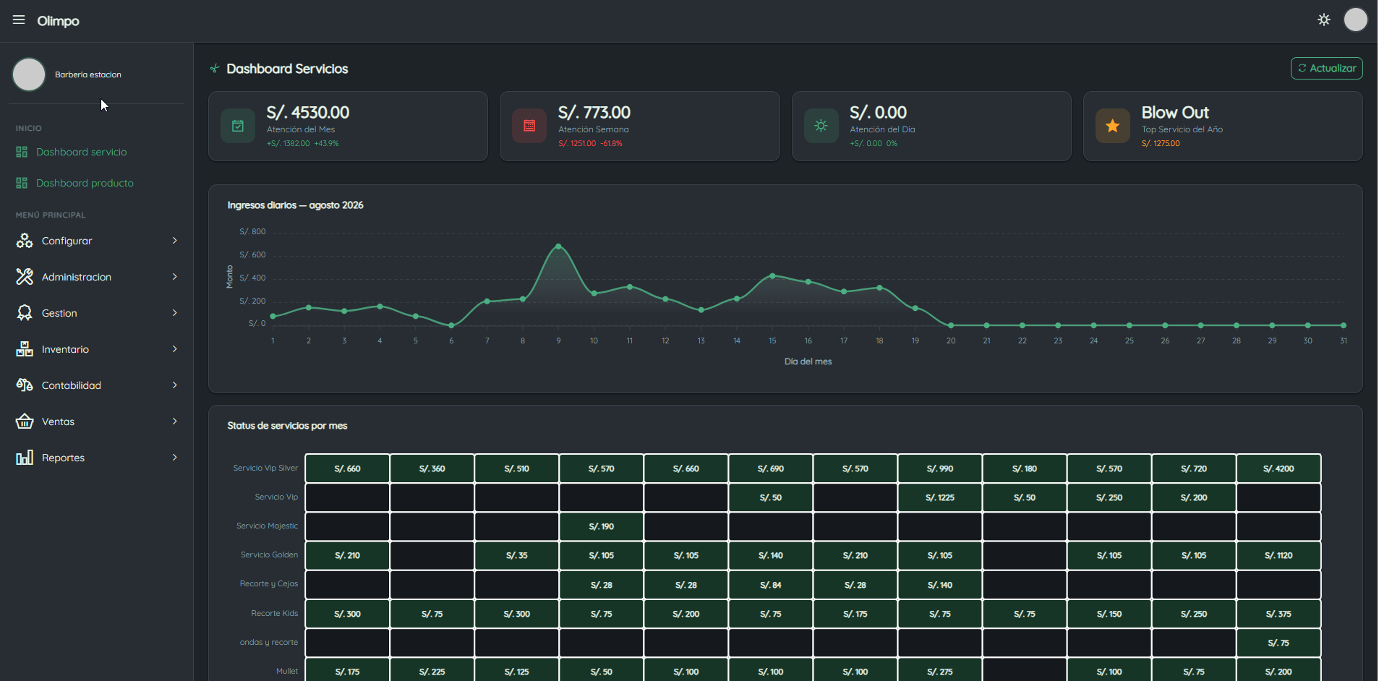The height and width of the screenshot is (681, 1379).
Task: Expand the Reportes chevron
Action: tap(175, 458)
